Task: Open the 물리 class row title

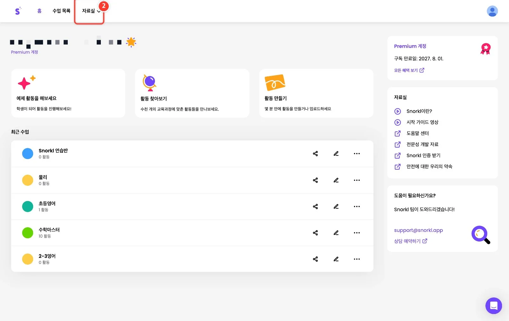Action: (x=43, y=177)
